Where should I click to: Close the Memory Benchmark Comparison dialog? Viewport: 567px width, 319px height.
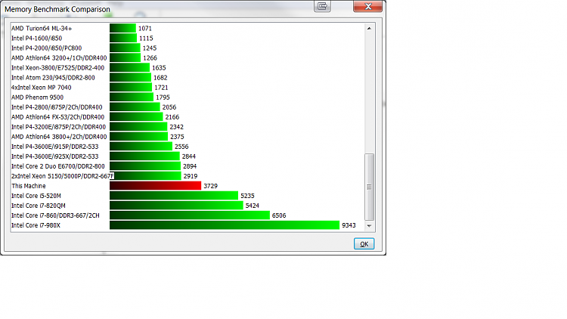coord(367,6)
